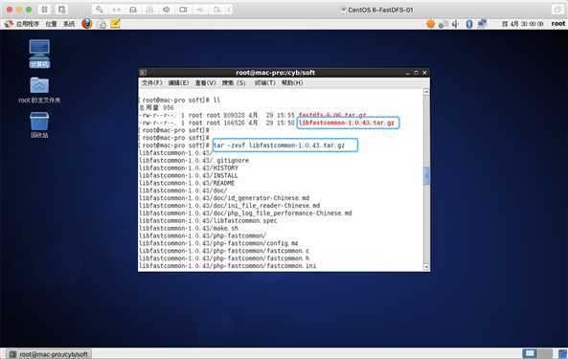The width and height of the screenshot is (568, 359).
Task: Click the network arrows icon in VM toolbar
Action: click(x=116, y=10)
